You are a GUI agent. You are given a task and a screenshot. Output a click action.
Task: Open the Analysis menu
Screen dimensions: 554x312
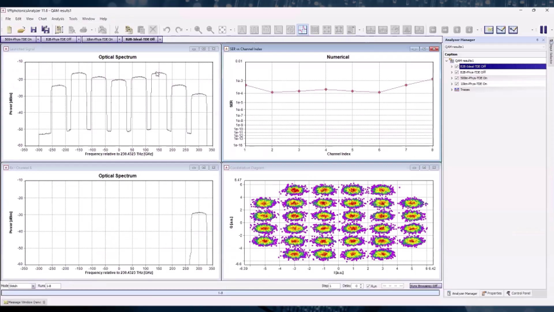tap(58, 19)
